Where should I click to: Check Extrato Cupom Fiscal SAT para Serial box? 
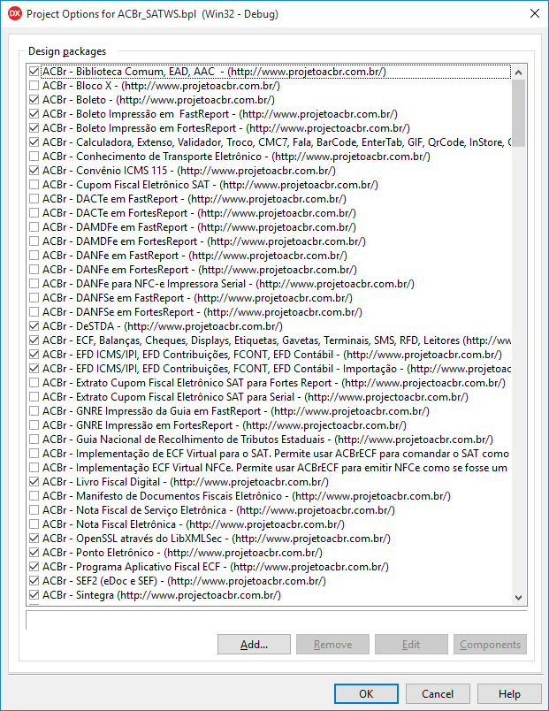34,397
